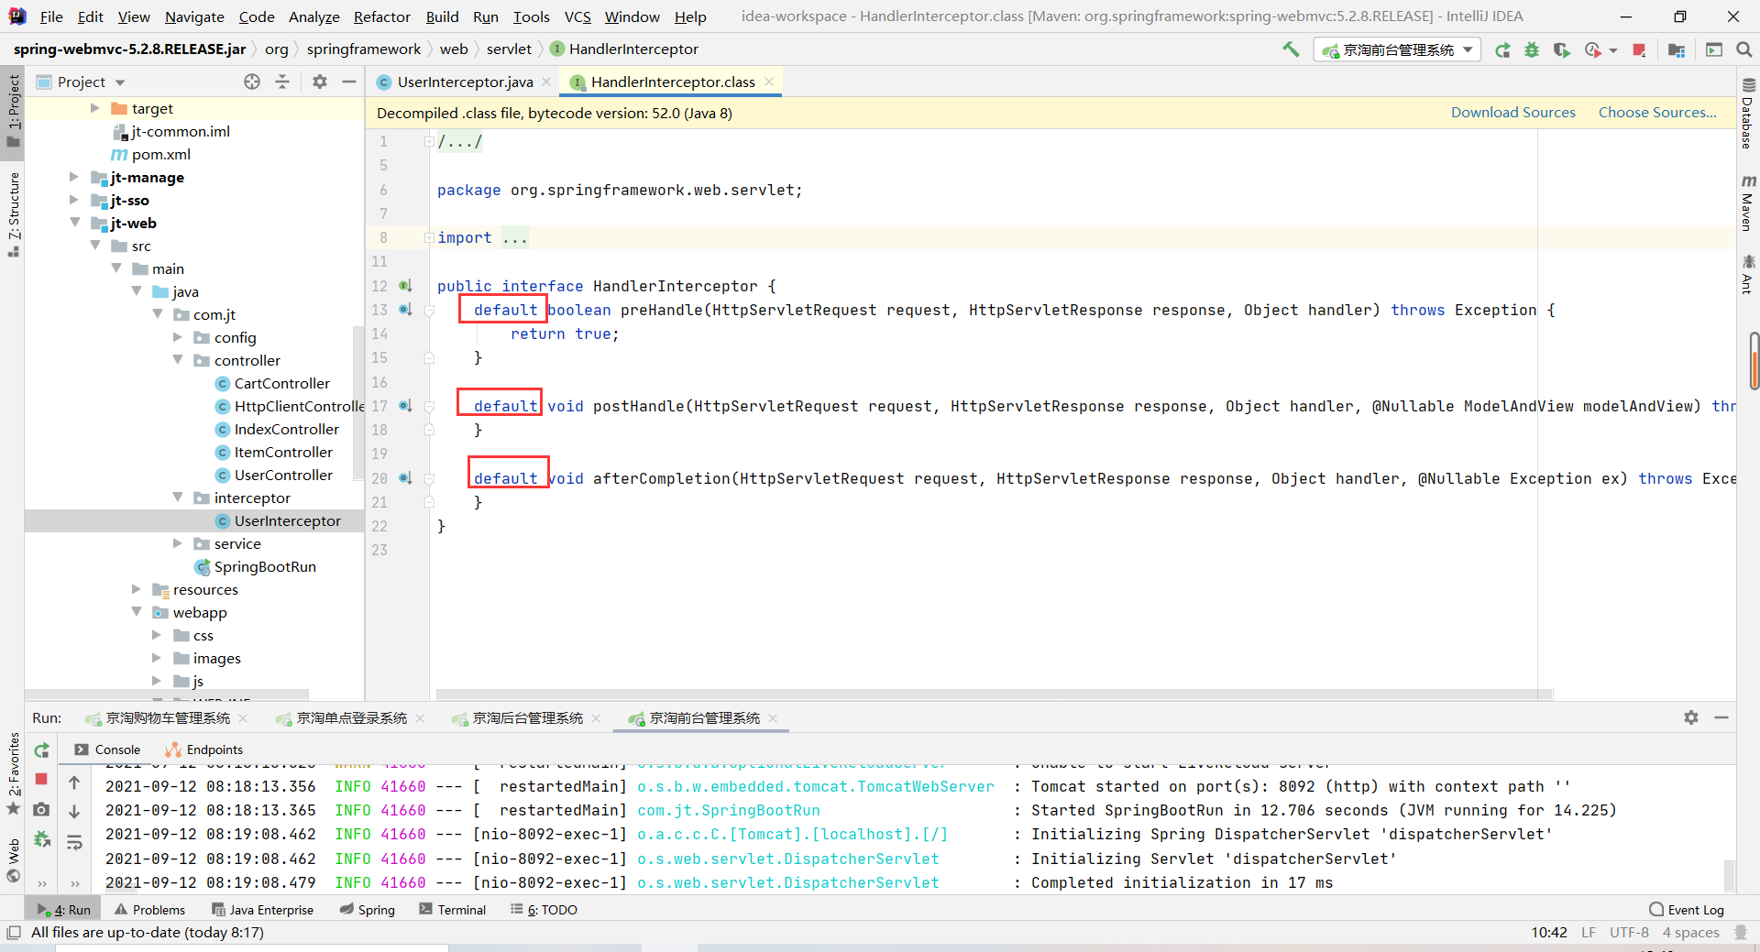Collapse the jt-web module

74,223
